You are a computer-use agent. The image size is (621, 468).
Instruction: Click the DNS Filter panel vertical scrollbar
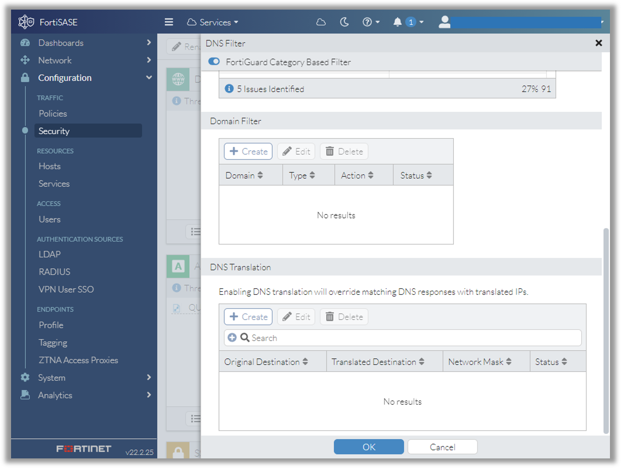606,330
